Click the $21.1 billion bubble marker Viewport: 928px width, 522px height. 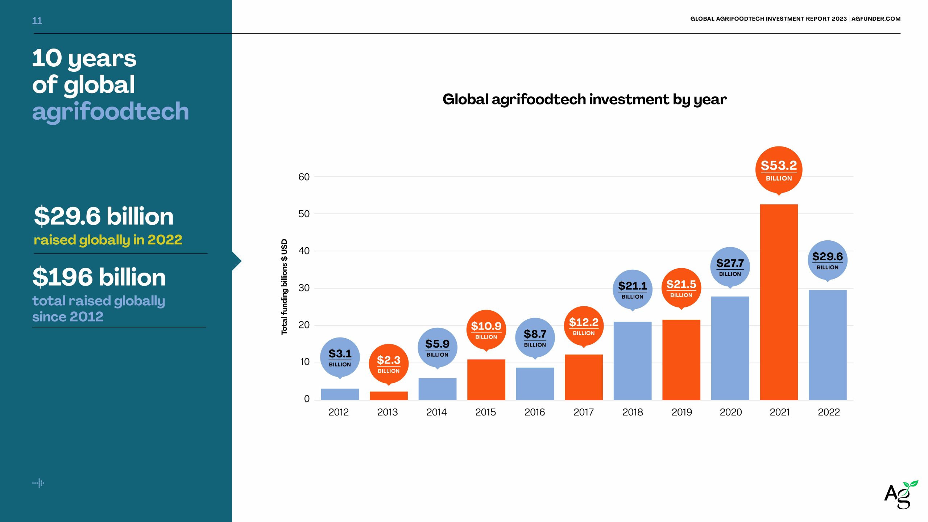click(632, 290)
